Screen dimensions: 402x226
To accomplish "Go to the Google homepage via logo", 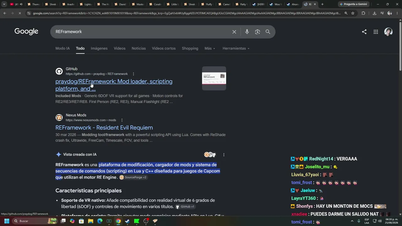I will click(26, 31).
